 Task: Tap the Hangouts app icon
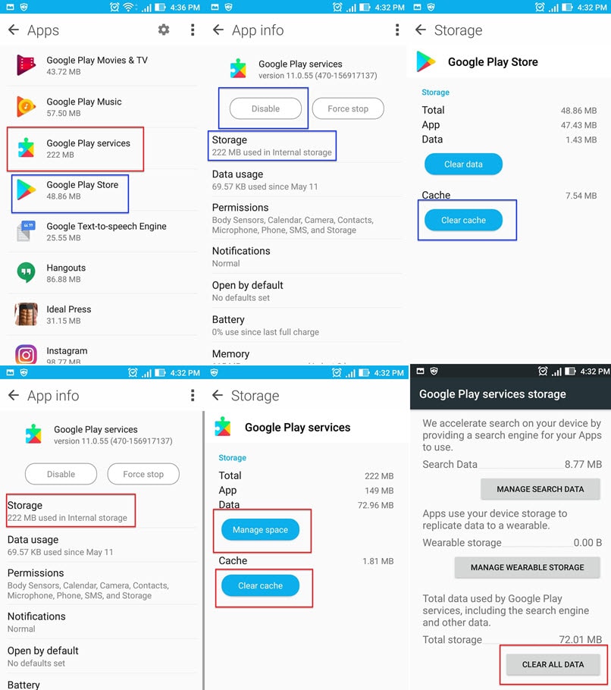[26, 272]
